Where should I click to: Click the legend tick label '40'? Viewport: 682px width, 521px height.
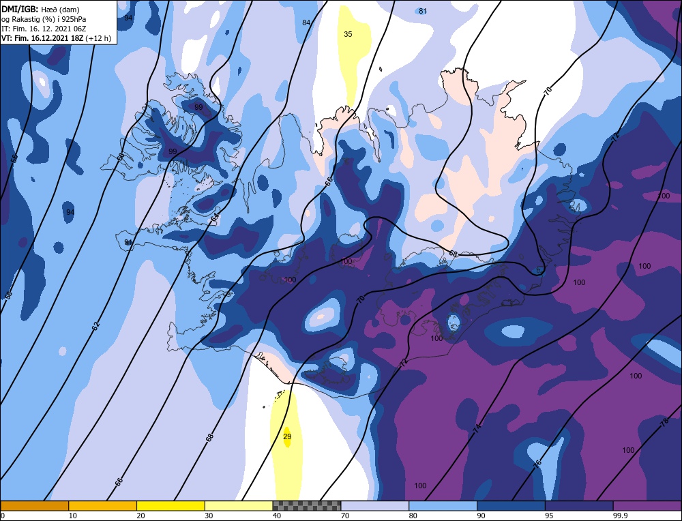(x=277, y=516)
